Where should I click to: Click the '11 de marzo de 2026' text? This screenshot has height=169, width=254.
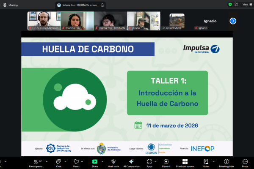click(x=172, y=125)
